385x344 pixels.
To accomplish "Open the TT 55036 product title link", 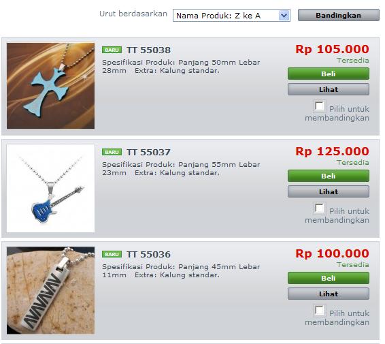I will [x=148, y=254].
